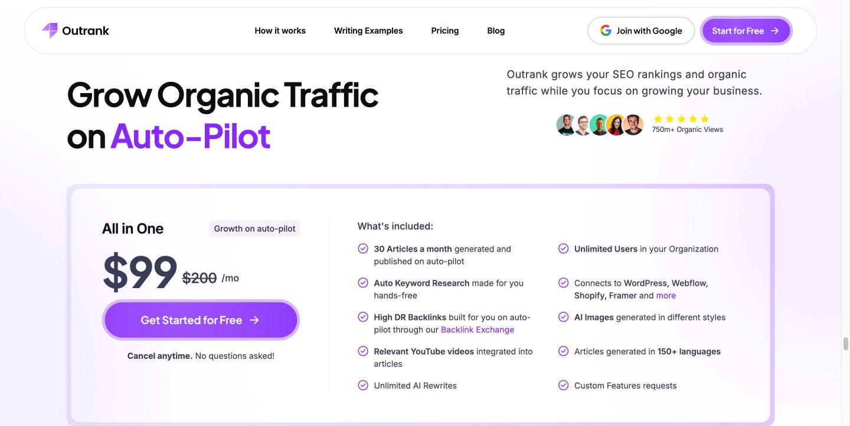Click arrow icon in Start for Free button

(x=775, y=31)
